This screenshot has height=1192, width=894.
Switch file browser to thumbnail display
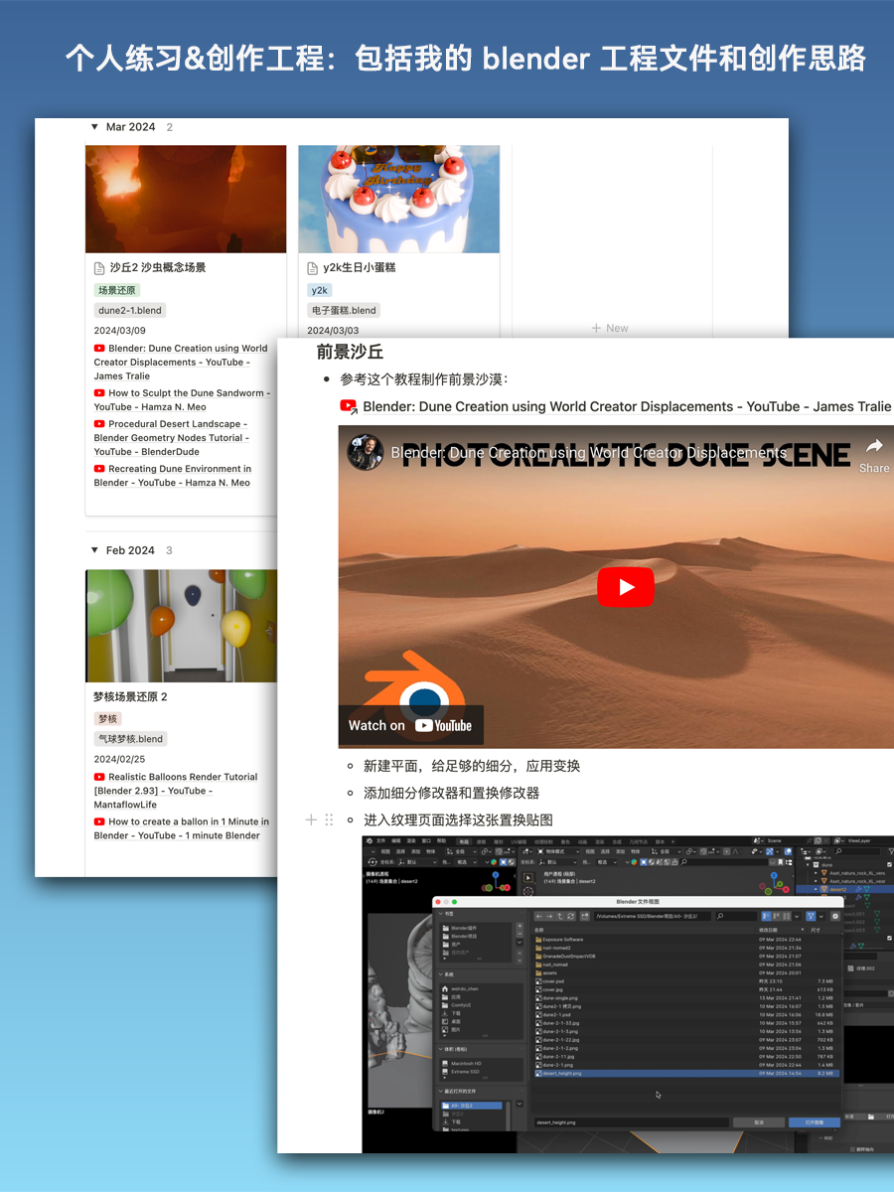(x=787, y=916)
